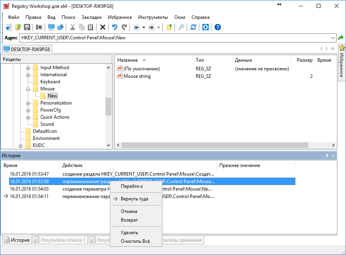346x255 pixels.
Task: Open the Избранное menu
Action: click(x=120, y=17)
